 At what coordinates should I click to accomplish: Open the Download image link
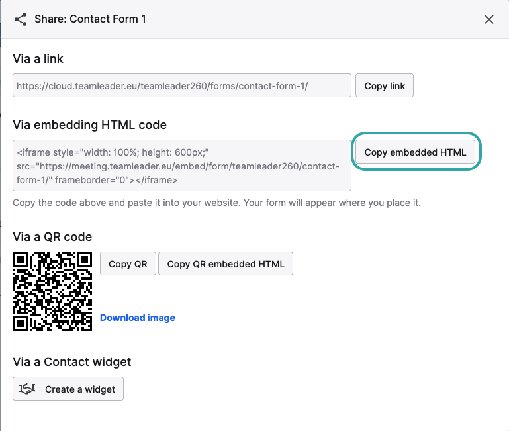[x=137, y=318]
